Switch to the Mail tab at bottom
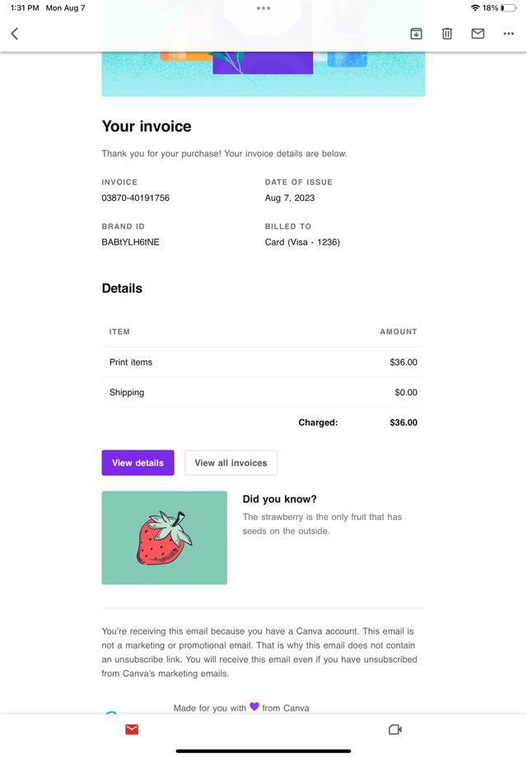 (x=132, y=729)
